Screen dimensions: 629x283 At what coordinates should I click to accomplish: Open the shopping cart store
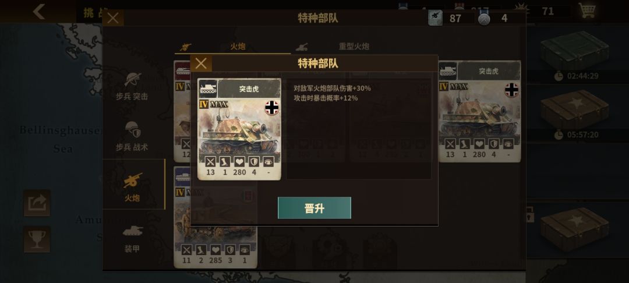click(587, 11)
